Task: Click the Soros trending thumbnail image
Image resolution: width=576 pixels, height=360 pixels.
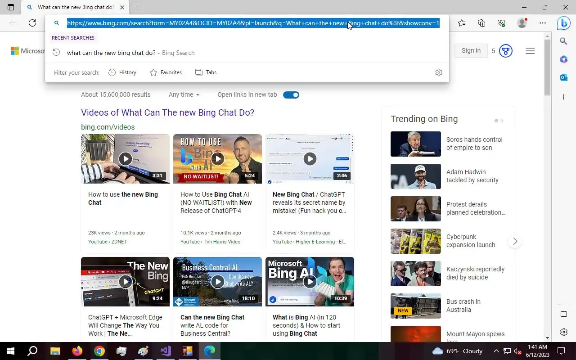Action: (416, 144)
